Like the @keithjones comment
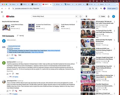 [x=8, y=74]
